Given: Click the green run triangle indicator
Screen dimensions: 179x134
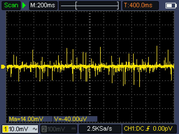Looking at the screenshot, I should [24, 5].
